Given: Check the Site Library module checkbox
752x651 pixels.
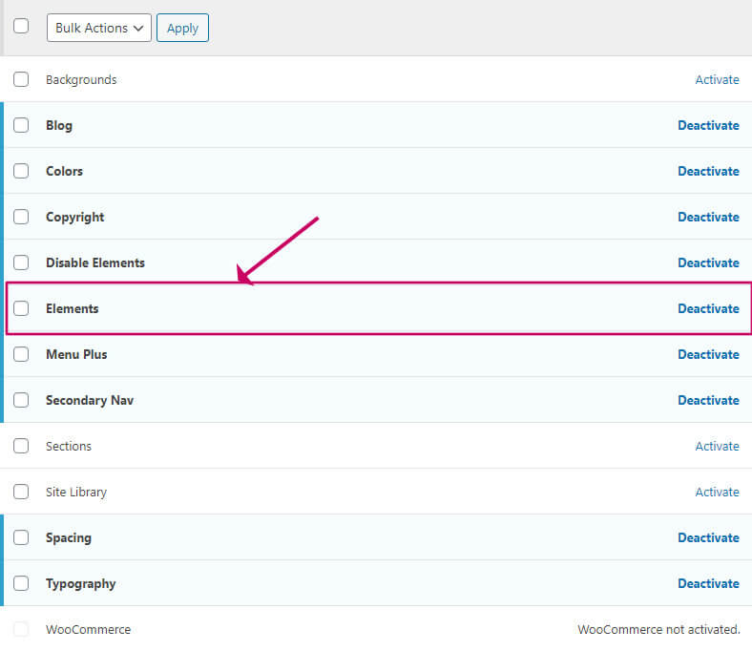Looking at the screenshot, I should [21, 492].
